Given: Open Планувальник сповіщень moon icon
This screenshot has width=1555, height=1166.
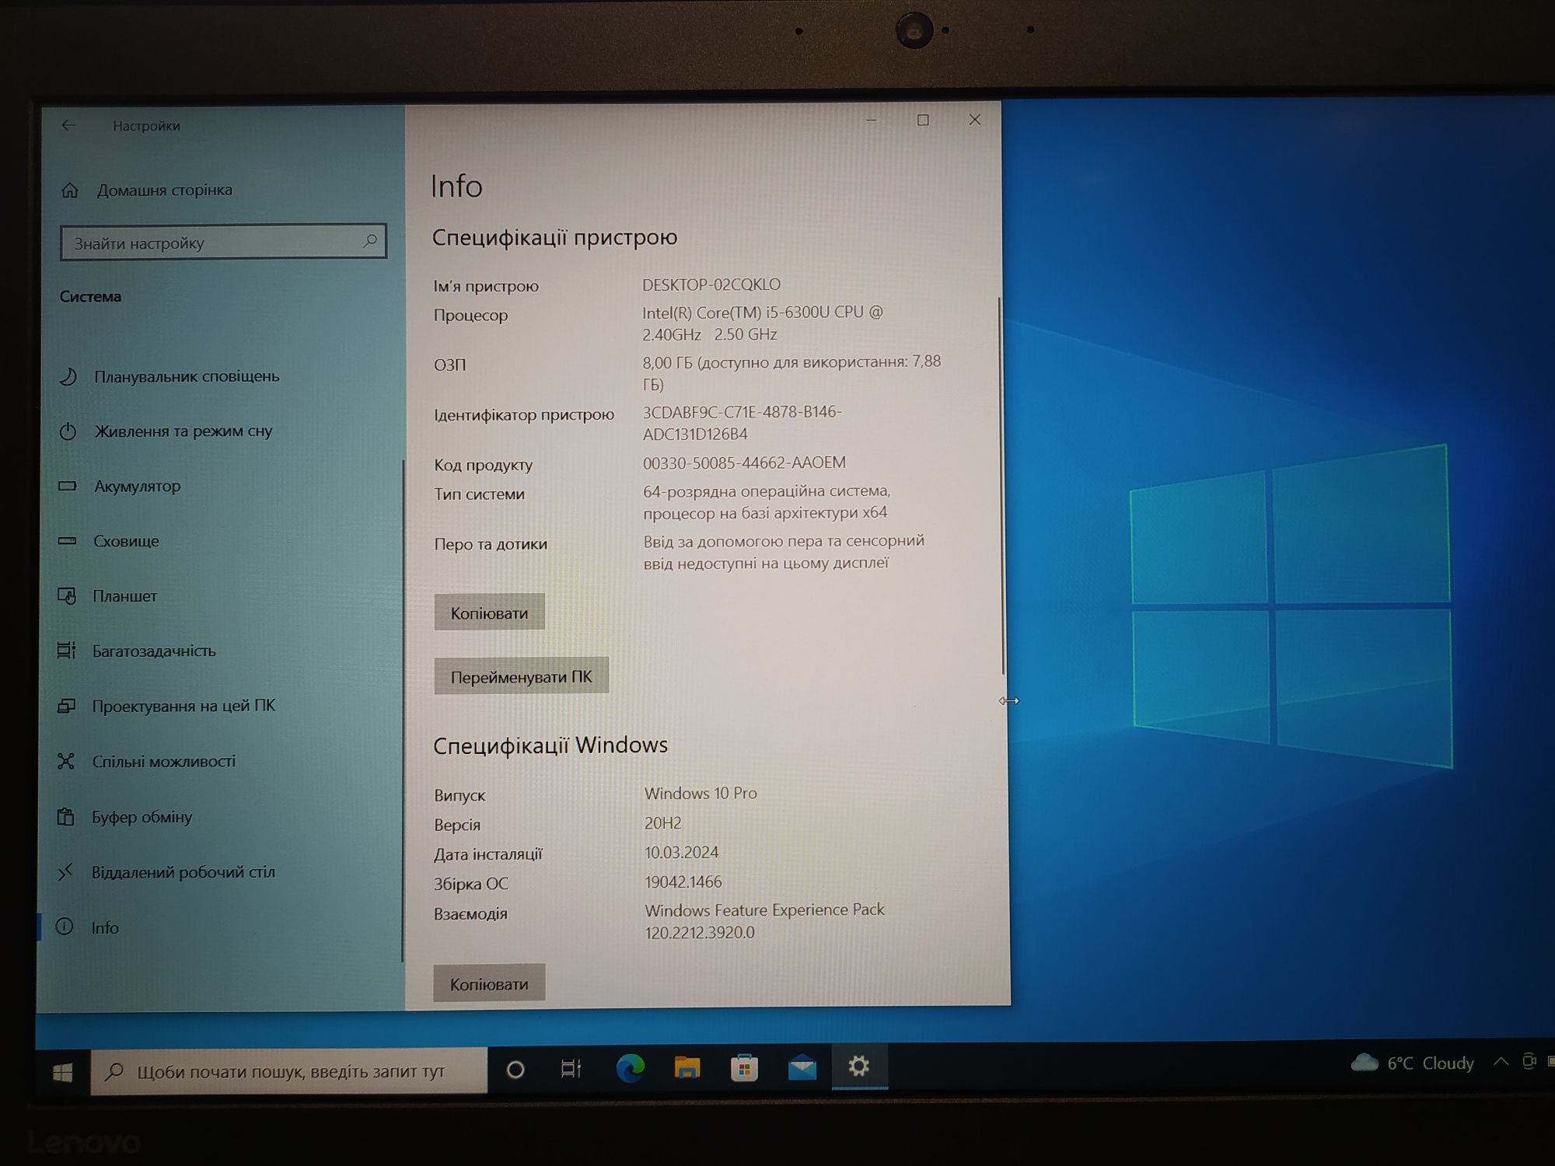Looking at the screenshot, I should pos(68,376).
